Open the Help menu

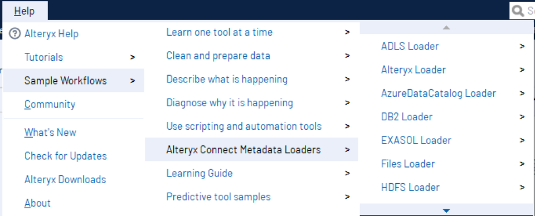pyautogui.click(x=25, y=11)
